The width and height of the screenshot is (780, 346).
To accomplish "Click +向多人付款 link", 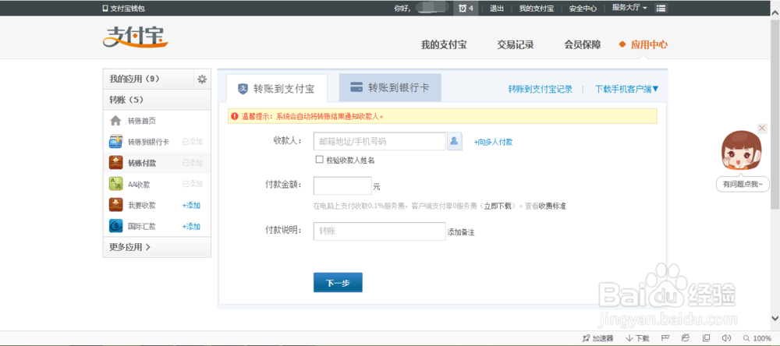I will pos(492,142).
